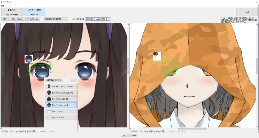Select the D_HAIR_BACK_00 list entry
The width and height of the screenshot is (259, 138).
pyautogui.click(x=61, y=99)
